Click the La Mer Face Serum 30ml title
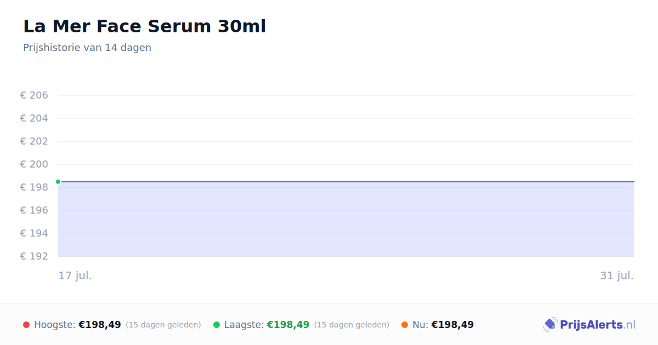658x345 pixels. (x=144, y=26)
